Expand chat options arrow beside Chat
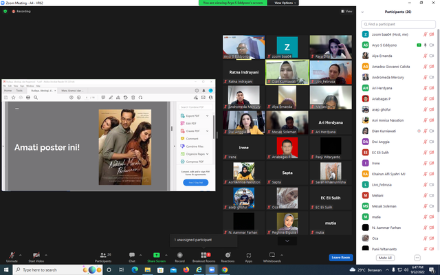440x275 pixels. tap(140, 255)
